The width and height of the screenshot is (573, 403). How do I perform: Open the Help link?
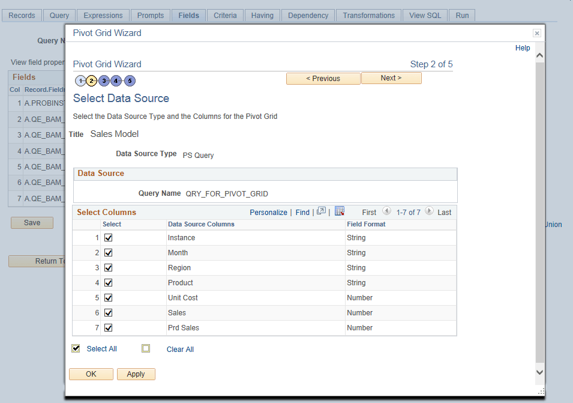[x=522, y=48]
